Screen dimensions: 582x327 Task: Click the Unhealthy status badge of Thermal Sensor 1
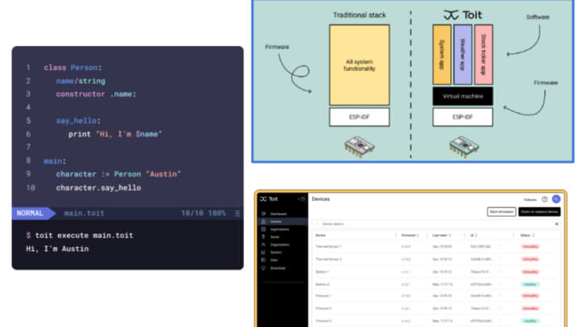click(x=530, y=246)
